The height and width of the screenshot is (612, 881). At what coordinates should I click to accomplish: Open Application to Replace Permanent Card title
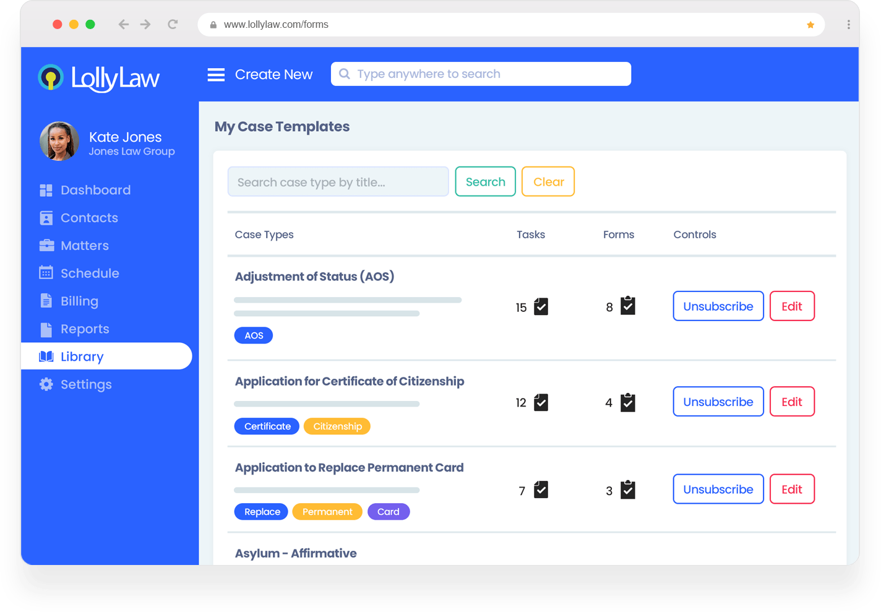[x=349, y=467]
